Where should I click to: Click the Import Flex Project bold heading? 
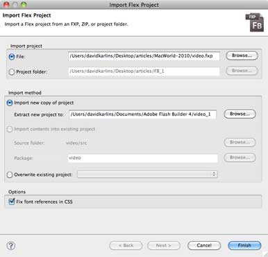click(x=26, y=15)
